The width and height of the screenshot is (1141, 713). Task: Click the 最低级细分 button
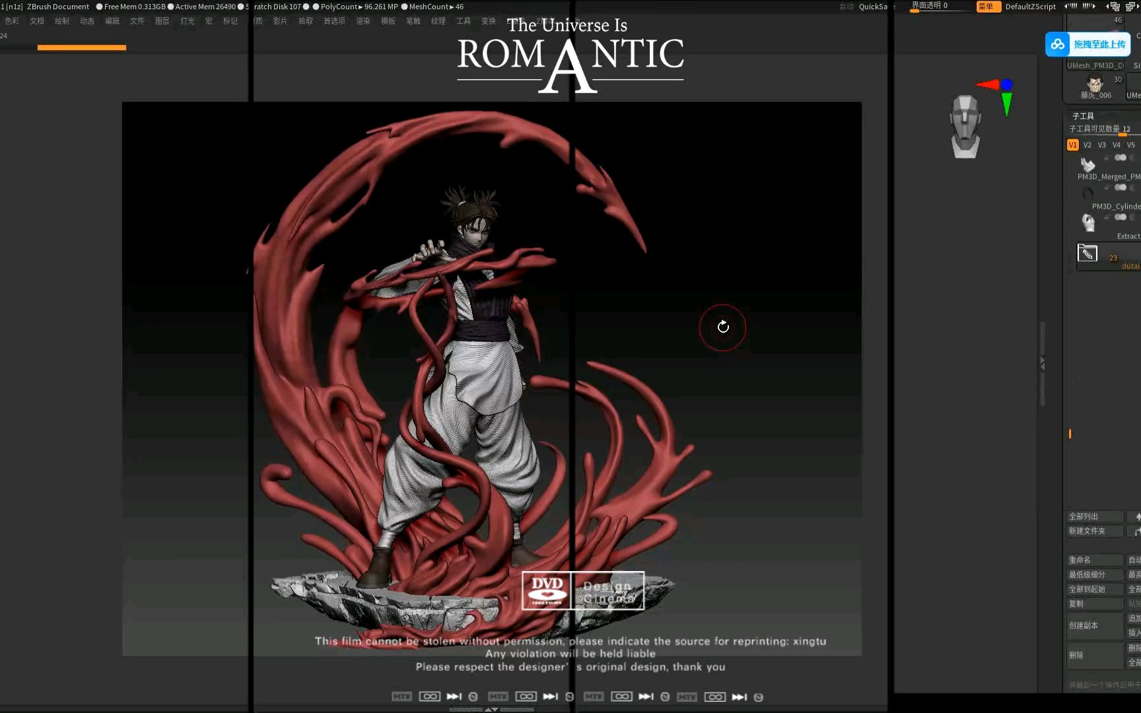[x=1095, y=575]
